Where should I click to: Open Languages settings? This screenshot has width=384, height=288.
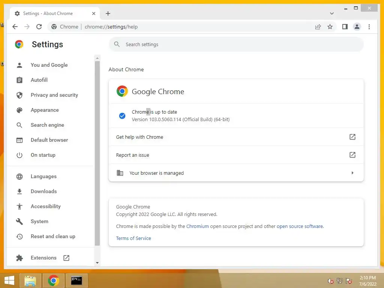pyautogui.click(x=43, y=176)
